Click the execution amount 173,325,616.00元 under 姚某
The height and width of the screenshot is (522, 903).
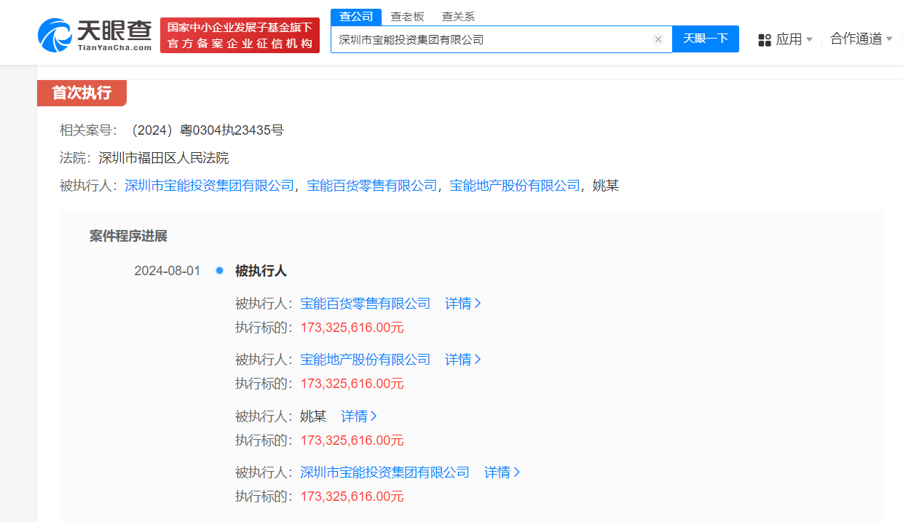coord(352,440)
